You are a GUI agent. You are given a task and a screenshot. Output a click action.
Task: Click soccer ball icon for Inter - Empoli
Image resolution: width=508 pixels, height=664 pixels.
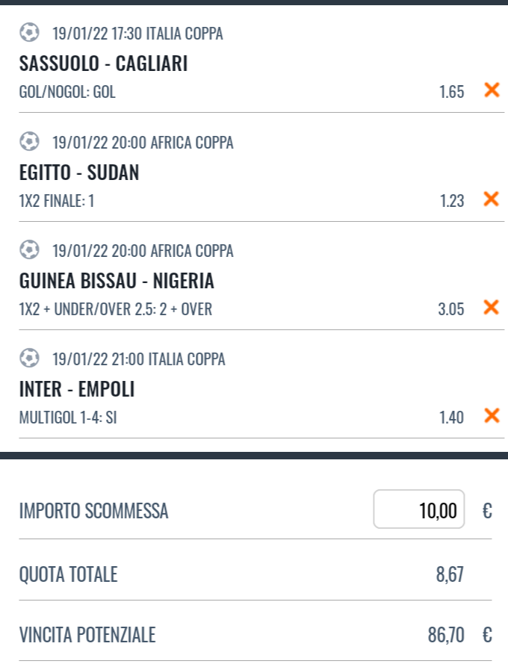tap(29, 359)
